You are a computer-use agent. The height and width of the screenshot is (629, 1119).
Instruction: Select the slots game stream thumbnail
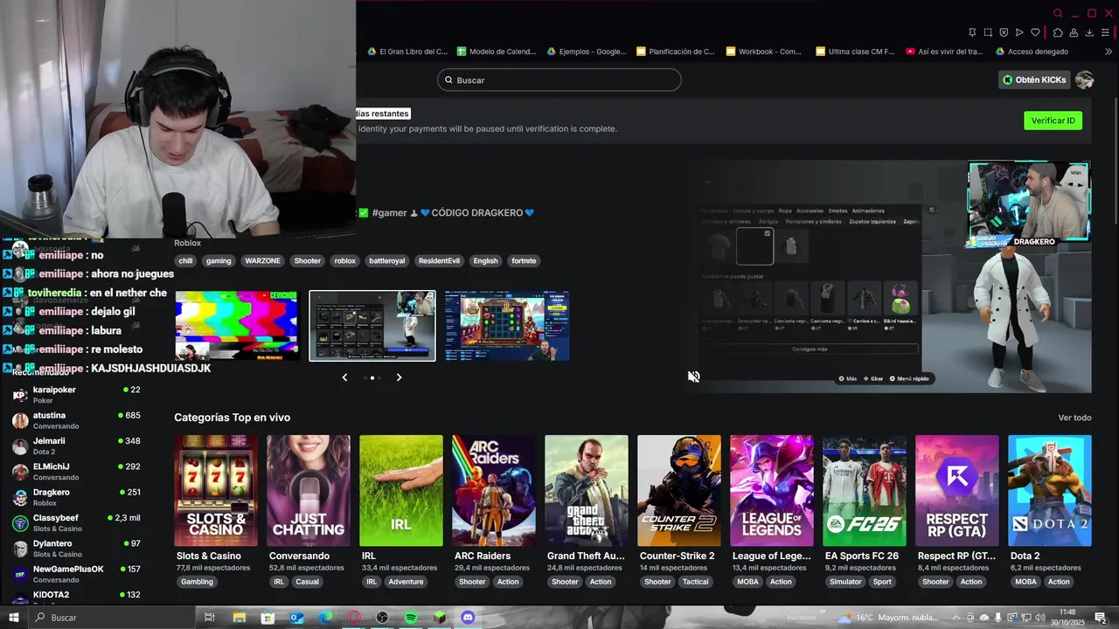click(x=507, y=326)
